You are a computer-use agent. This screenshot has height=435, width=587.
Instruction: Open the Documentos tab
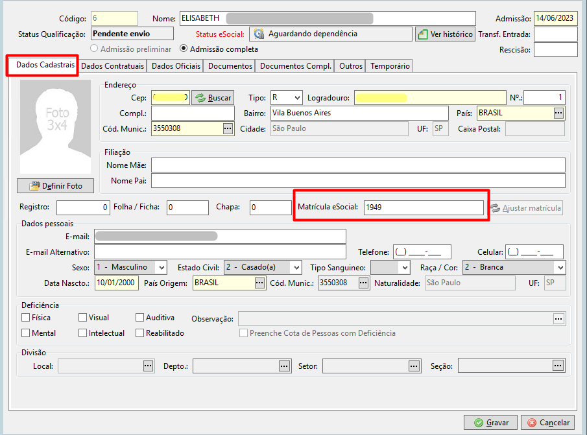pyautogui.click(x=230, y=66)
